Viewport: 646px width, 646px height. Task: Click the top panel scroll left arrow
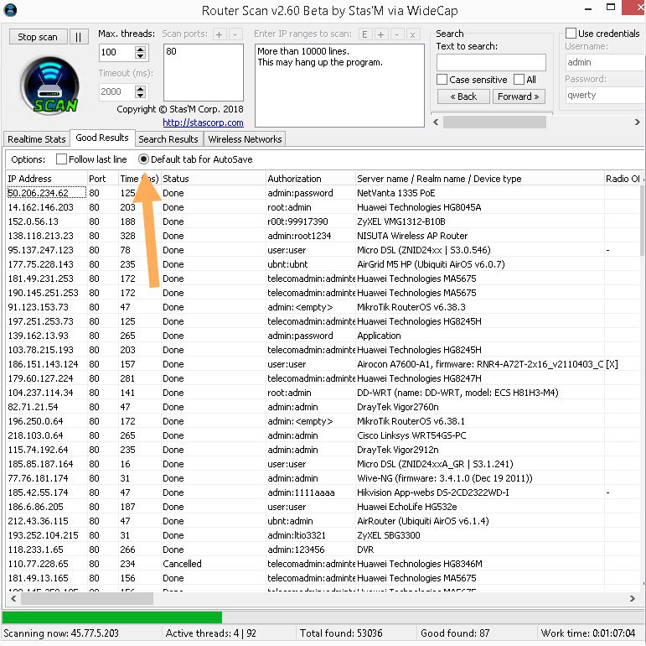(x=436, y=122)
